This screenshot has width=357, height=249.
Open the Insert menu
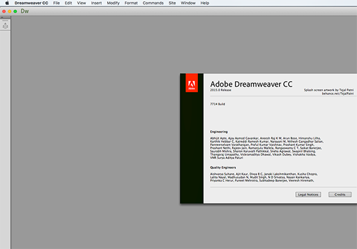click(x=97, y=3)
